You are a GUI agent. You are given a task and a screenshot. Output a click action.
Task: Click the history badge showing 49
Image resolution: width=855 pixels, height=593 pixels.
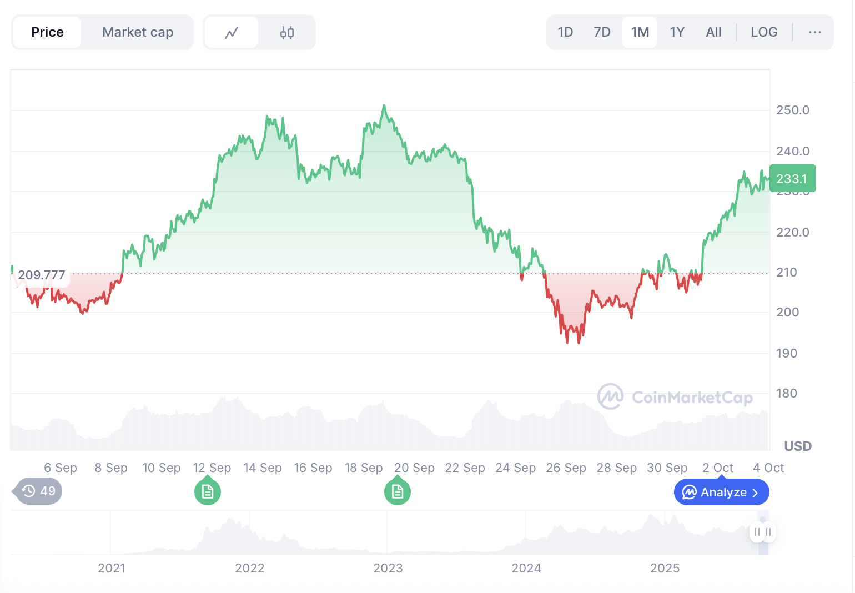(39, 491)
